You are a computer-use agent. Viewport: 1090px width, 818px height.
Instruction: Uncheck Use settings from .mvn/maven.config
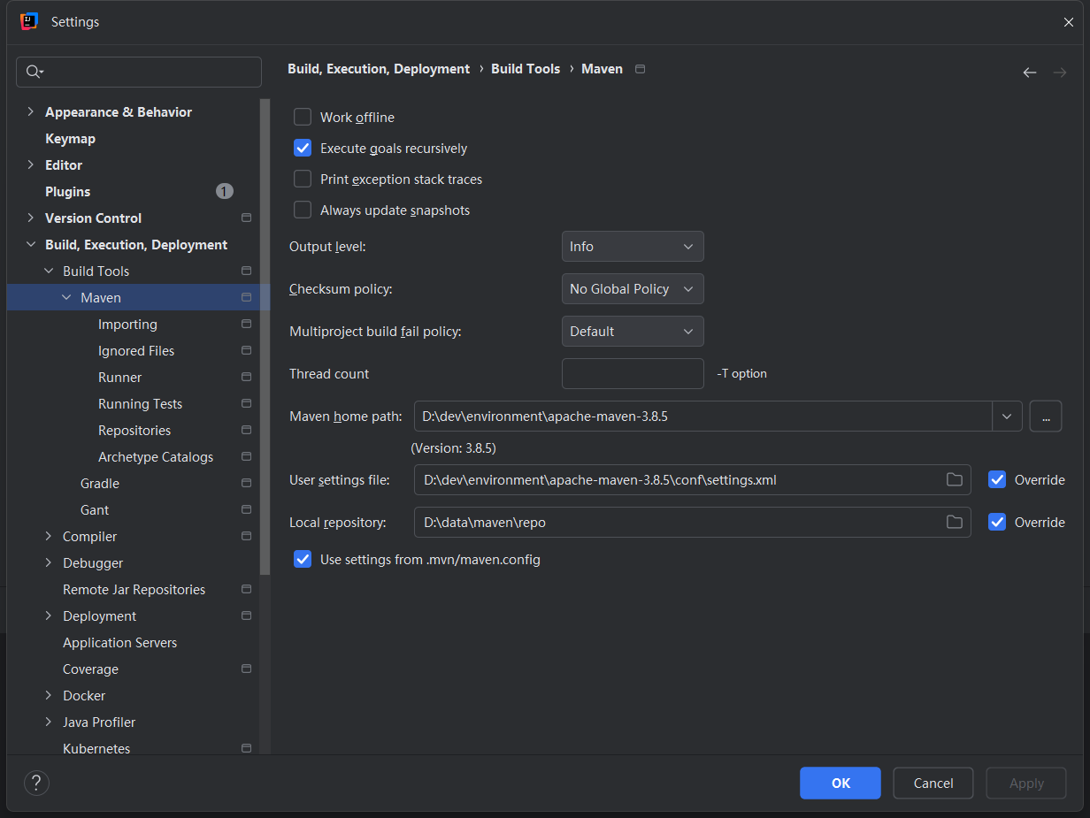click(x=303, y=559)
